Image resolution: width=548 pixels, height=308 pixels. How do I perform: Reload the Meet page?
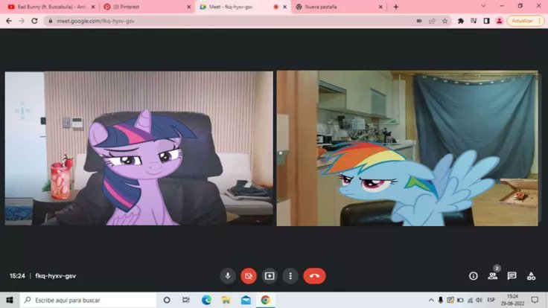[x=34, y=21]
